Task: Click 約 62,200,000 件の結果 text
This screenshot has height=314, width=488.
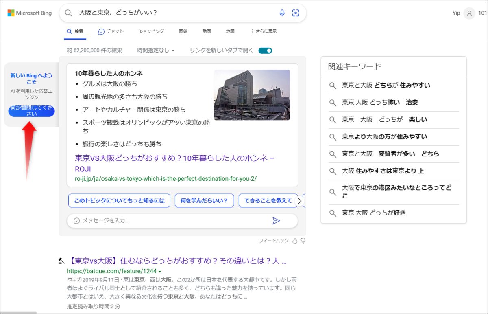Action: click(x=94, y=51)
